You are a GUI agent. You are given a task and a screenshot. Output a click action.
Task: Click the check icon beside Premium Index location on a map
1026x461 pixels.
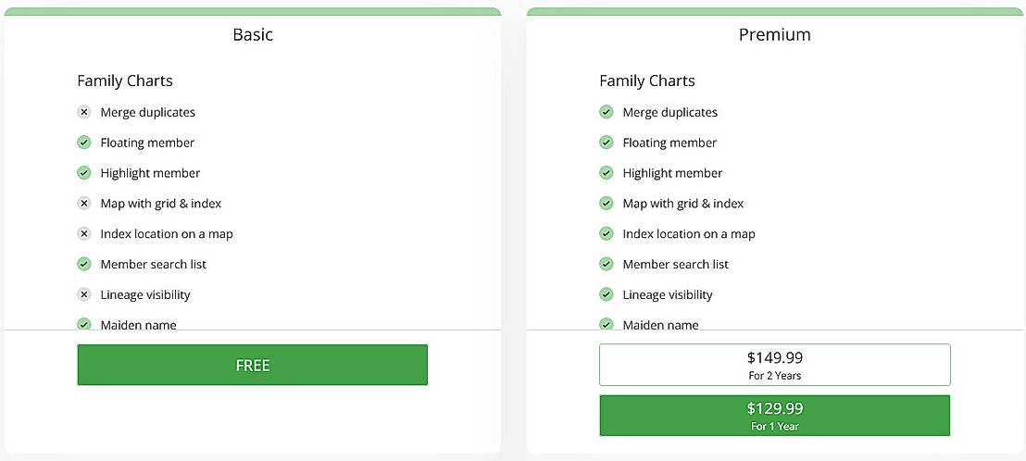tap(606, 234)
